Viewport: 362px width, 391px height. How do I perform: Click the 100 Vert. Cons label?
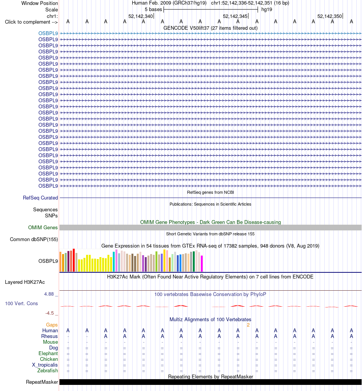coord(21,303)
